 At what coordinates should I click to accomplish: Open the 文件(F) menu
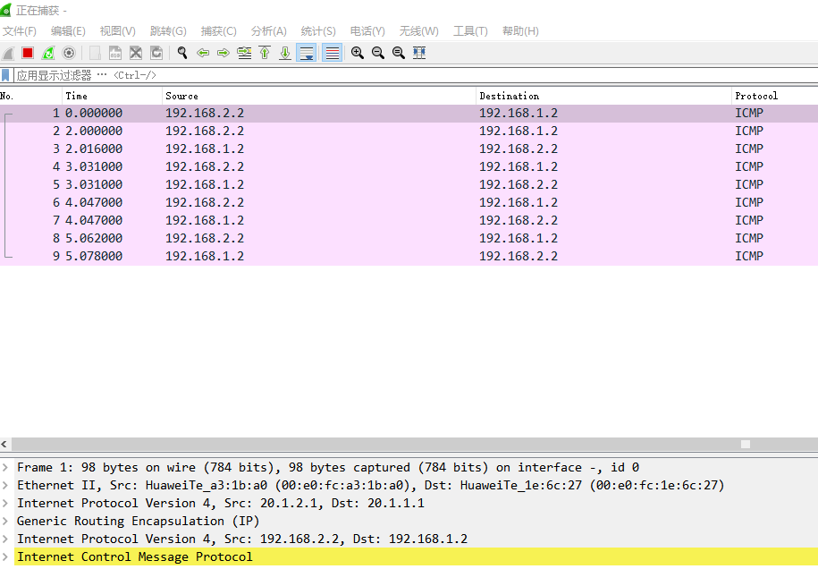pos(20,30)
